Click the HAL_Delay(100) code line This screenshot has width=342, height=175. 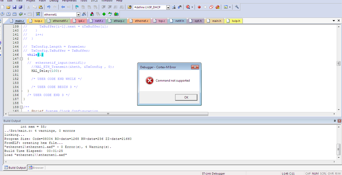point(47,71)
